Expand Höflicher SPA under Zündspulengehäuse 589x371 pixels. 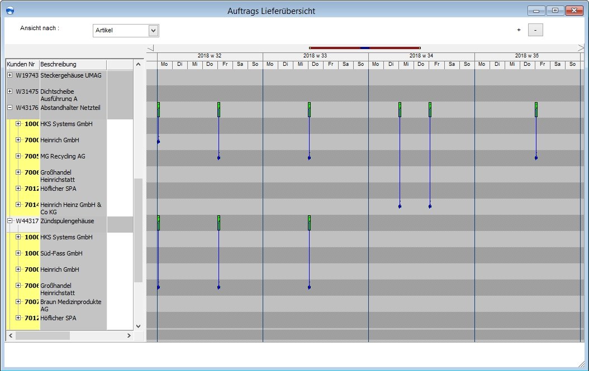(18, 317)
